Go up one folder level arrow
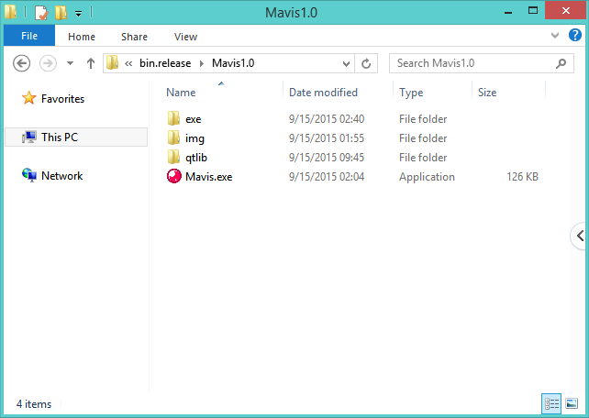 coord(91,63)
